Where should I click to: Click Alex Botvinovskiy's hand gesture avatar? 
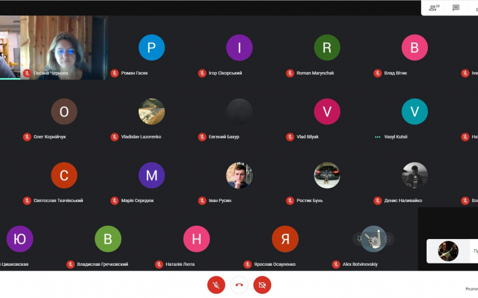coord(373,239)
